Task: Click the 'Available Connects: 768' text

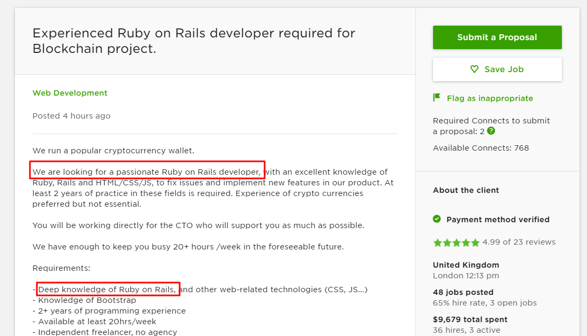Action: coord(481,148)
